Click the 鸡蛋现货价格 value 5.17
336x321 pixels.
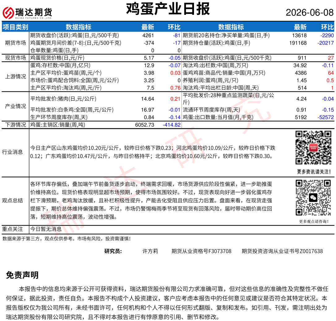[x=149, y=58]
